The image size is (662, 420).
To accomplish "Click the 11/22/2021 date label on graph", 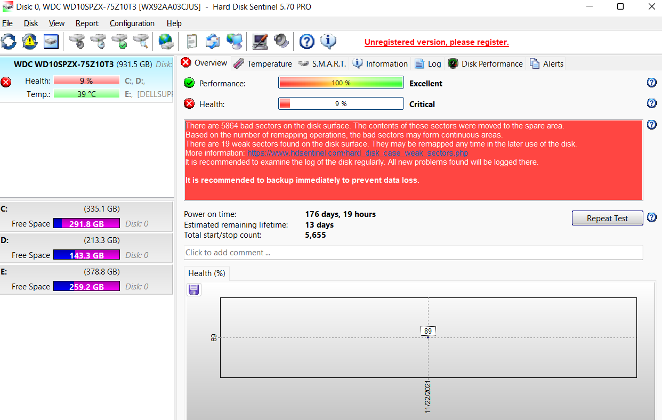I will point(428,397).
